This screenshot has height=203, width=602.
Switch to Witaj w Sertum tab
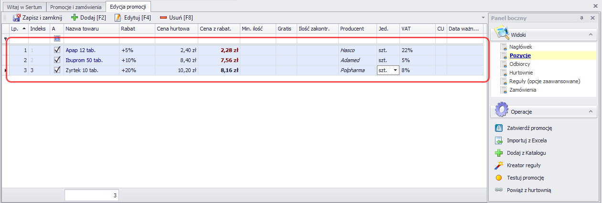tap(24, 7)
